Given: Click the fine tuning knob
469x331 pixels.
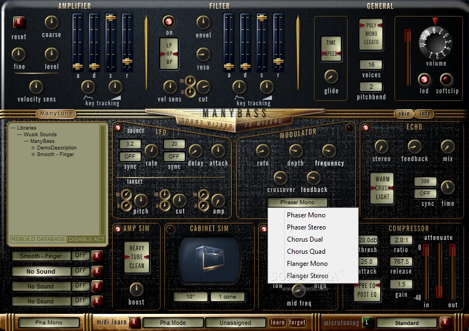Looking at the screenshot, I should [x=19, y=55].
